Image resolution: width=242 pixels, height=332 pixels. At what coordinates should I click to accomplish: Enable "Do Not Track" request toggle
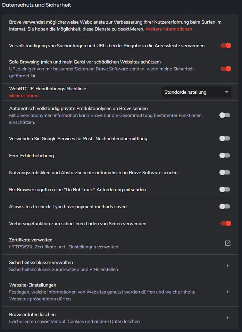[x=225, y=189]
